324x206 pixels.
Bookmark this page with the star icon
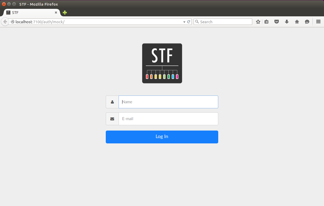click(x=258, y=22)
